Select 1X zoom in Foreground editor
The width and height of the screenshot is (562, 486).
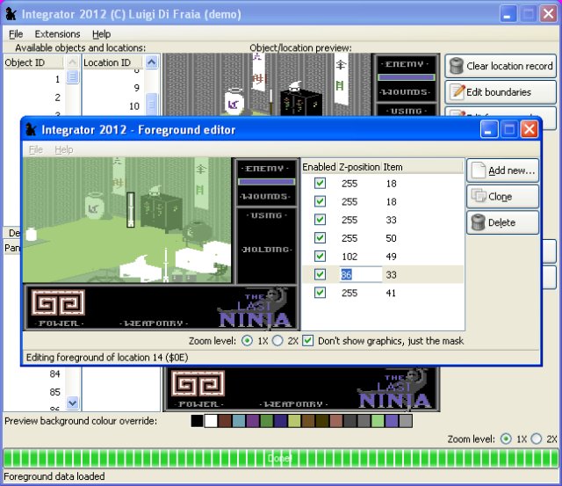(x=247, y=340)
